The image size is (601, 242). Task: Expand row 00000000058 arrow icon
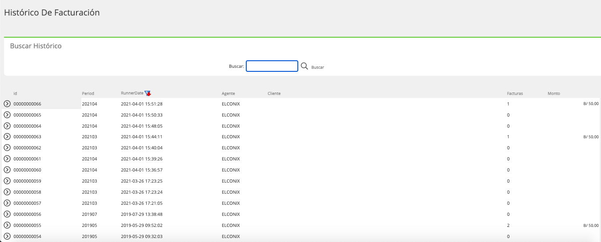(x=7, y=192)
